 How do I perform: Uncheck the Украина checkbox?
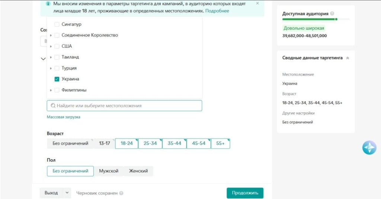click(x=57, y=79)
